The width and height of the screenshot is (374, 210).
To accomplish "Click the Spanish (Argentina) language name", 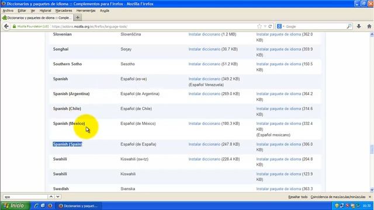I will point(71,94).
